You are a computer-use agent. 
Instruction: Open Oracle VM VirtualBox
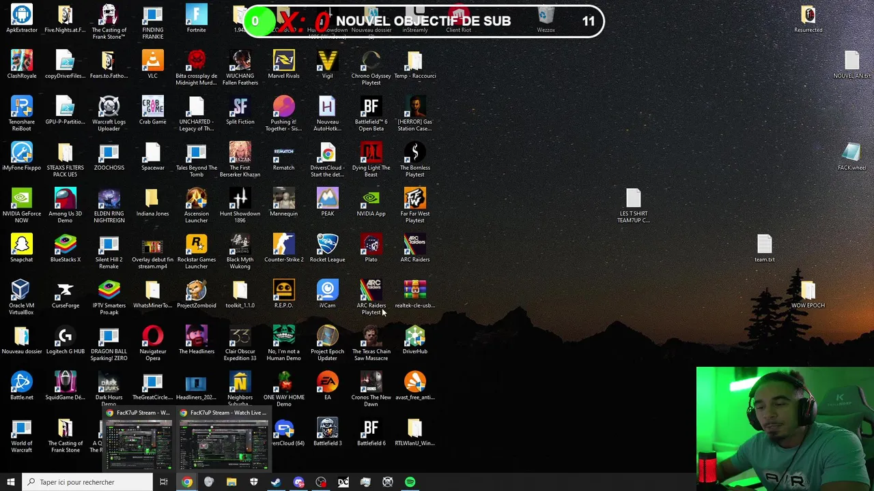coord(22,296)
